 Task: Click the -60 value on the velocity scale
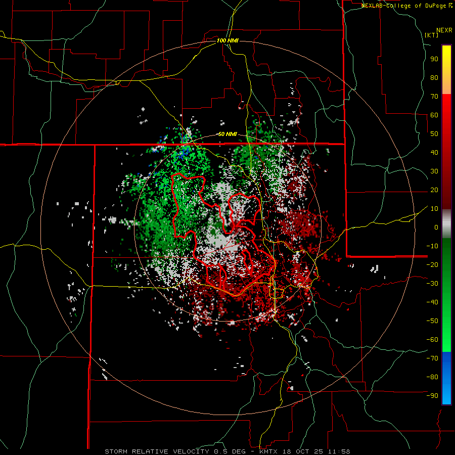click(x=432, y=340)
